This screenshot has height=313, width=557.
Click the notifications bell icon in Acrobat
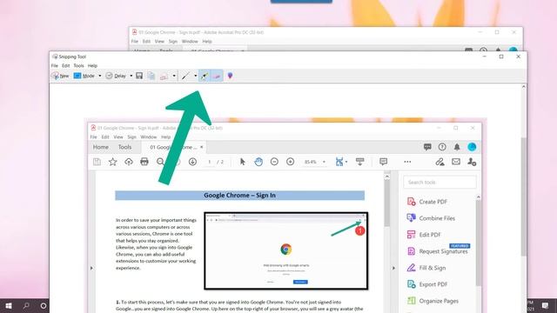point(457,147)
